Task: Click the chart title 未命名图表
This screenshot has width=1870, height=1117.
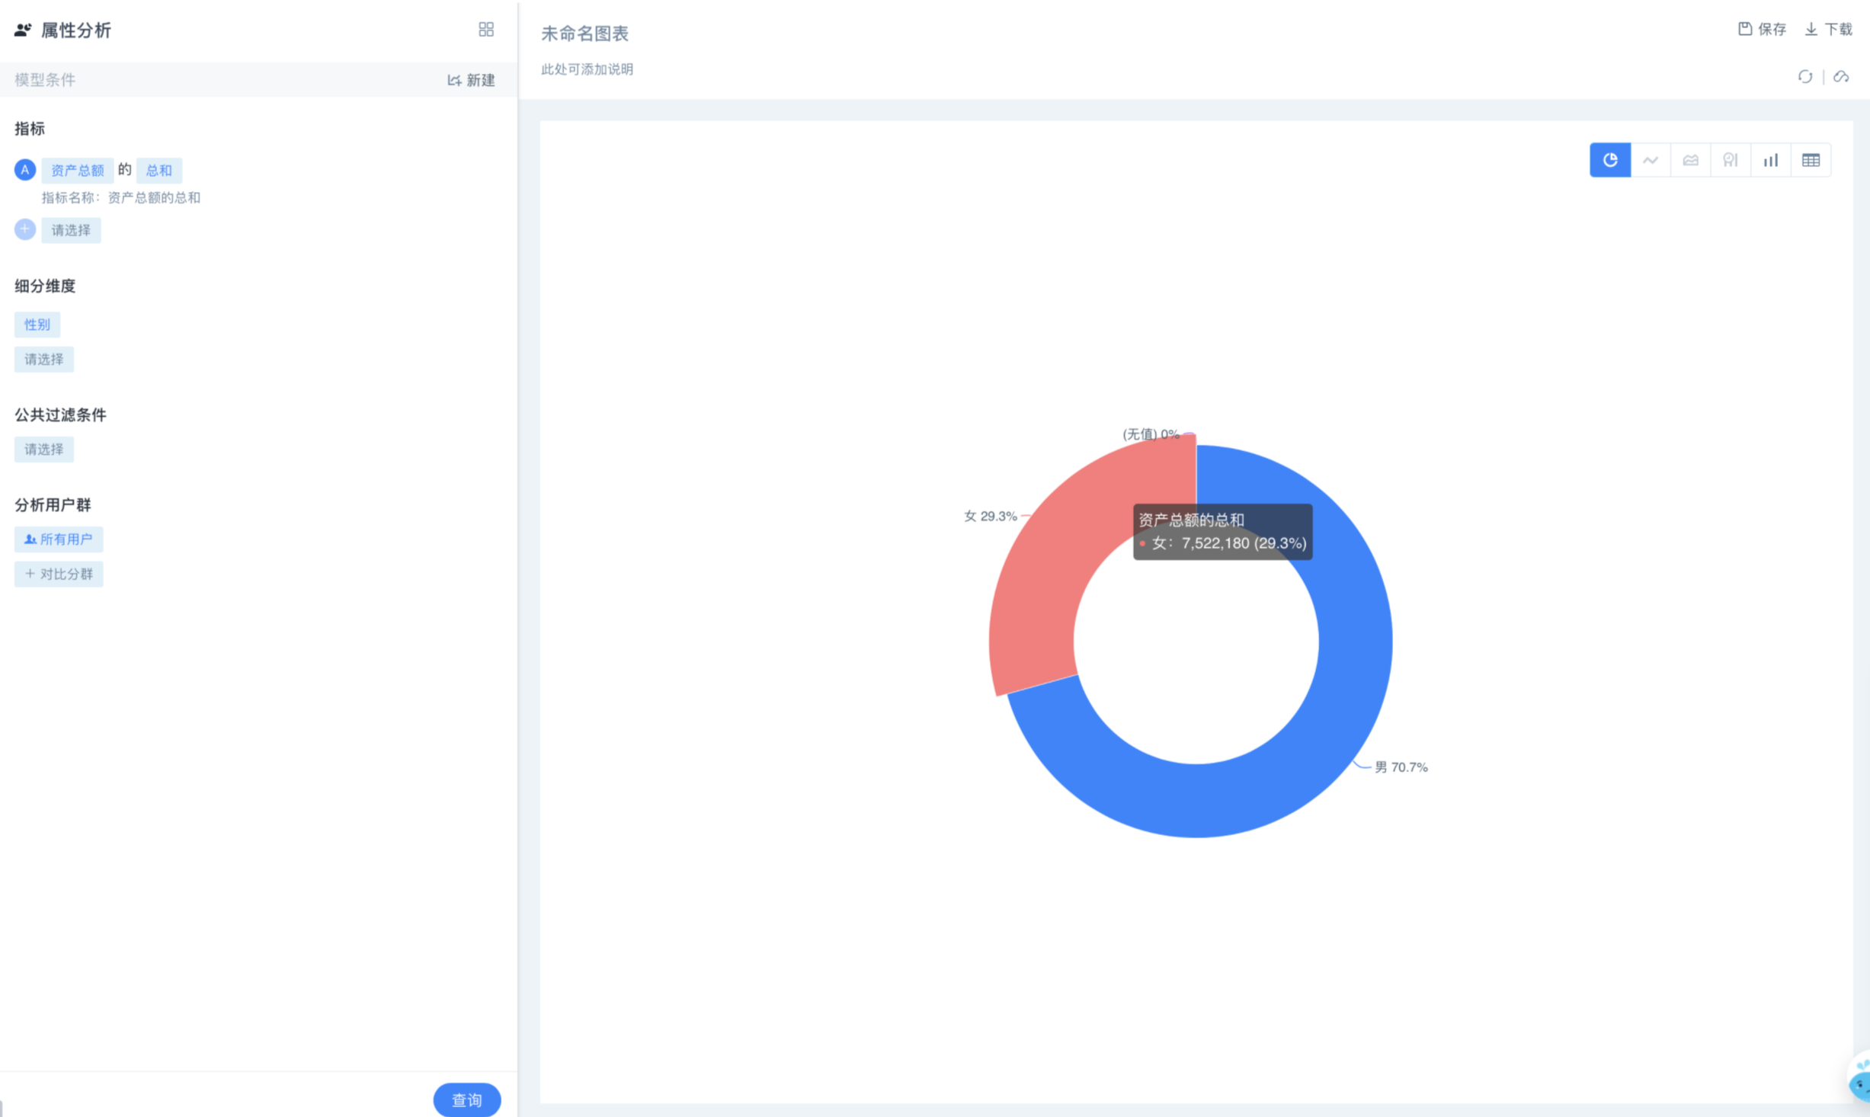Action: point(584,34)
